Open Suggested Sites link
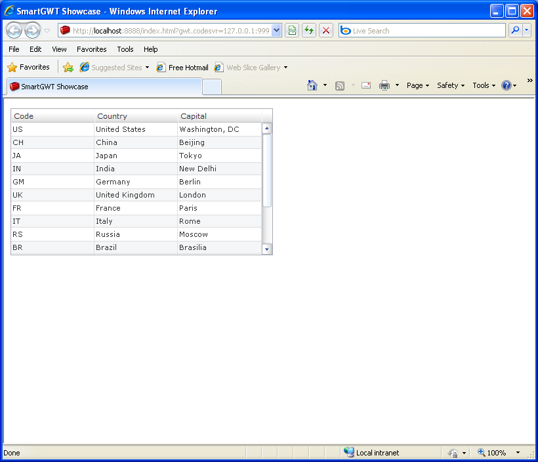The width and height of the screenshot is (538, 462). pos(111,68)
